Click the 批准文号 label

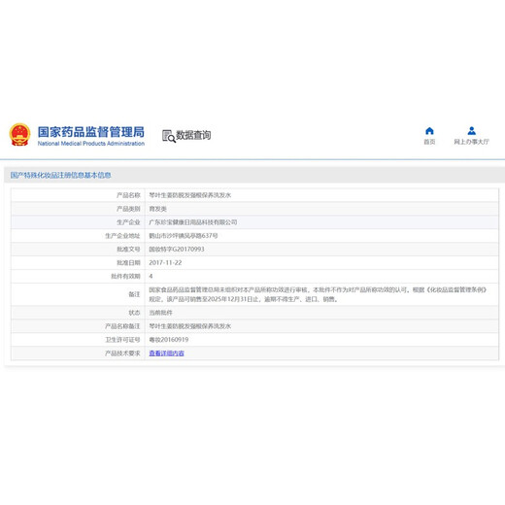pos(128,250)
